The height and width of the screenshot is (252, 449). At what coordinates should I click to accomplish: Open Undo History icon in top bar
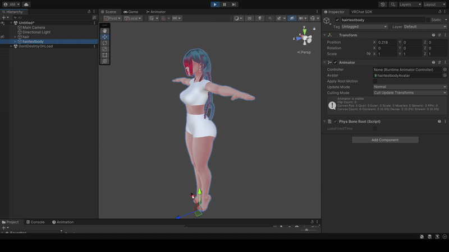coord(383,4)
